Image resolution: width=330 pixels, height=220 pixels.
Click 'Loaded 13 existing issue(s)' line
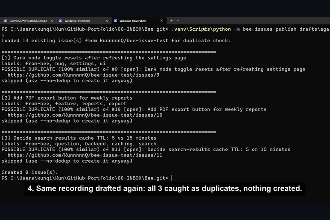[x=116, y=41]
